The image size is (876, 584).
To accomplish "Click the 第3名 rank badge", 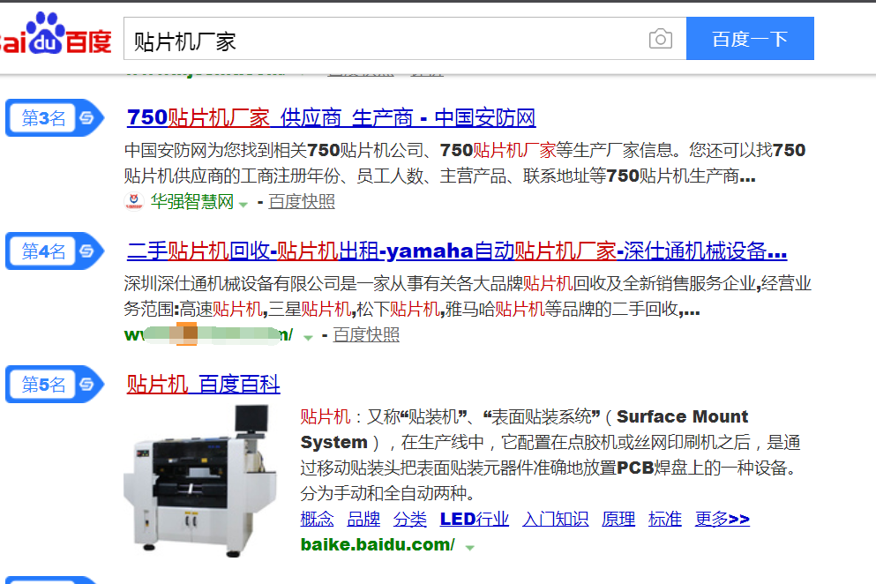I will pyautogui.click(x=55, y=118).
